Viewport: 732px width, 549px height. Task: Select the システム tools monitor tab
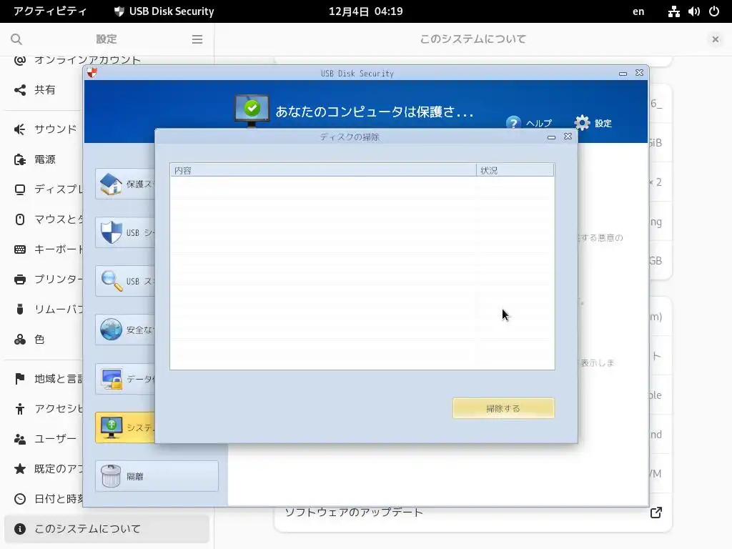(125, 427)
